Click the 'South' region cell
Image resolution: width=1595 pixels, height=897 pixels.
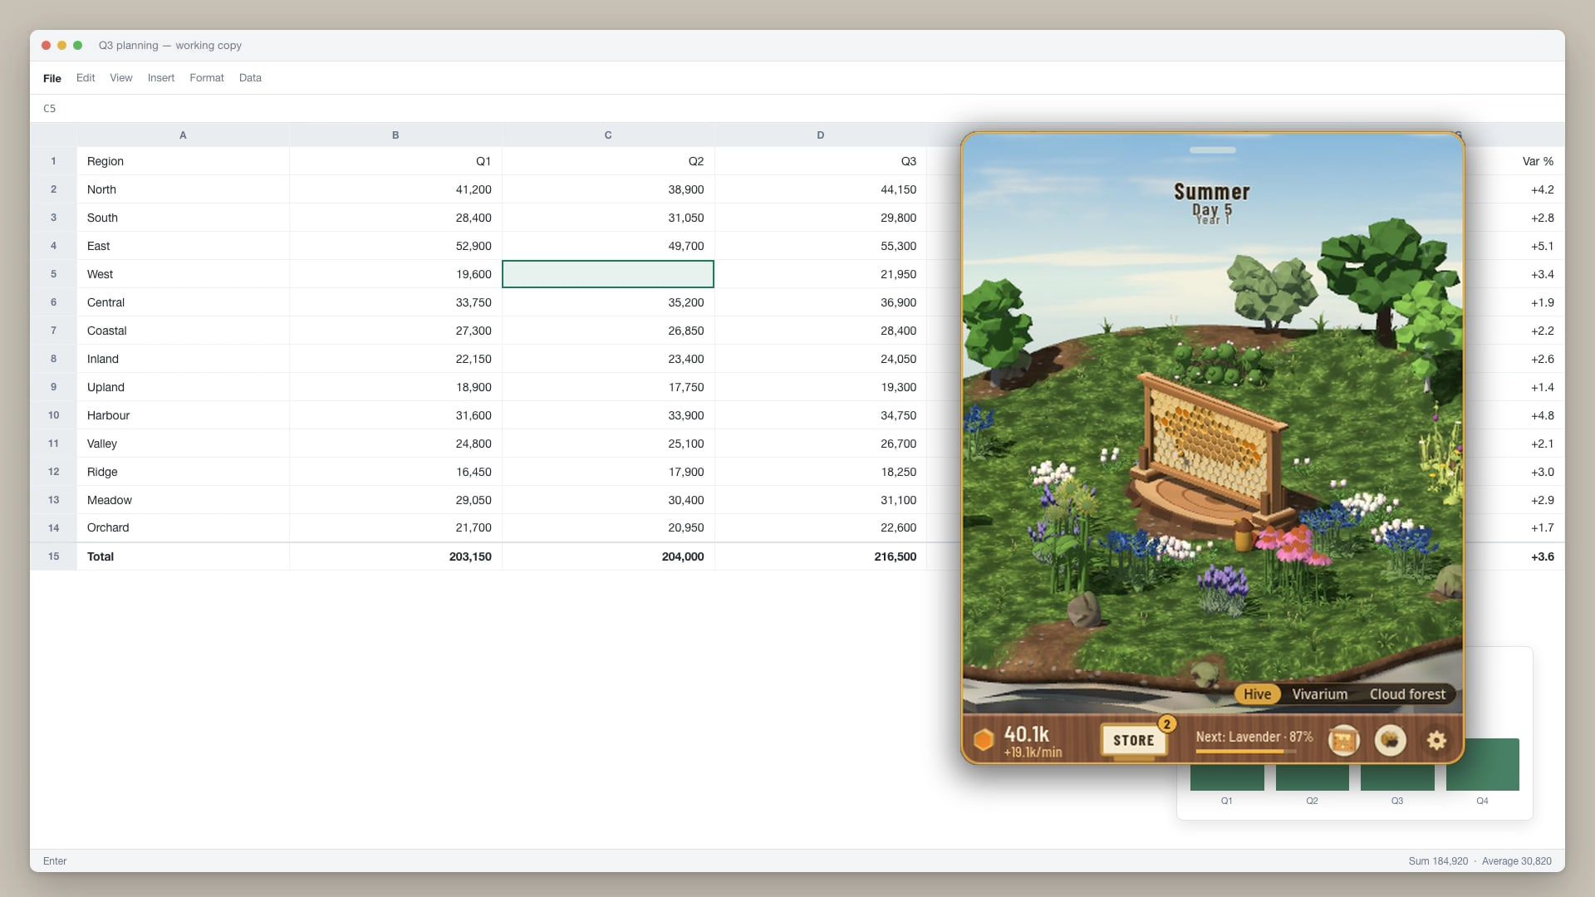point(183,218)
